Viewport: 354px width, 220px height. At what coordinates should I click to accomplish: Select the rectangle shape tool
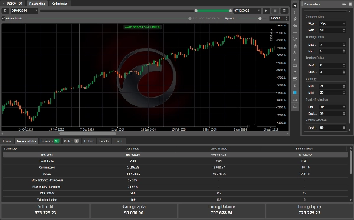[x=295, y=66]
